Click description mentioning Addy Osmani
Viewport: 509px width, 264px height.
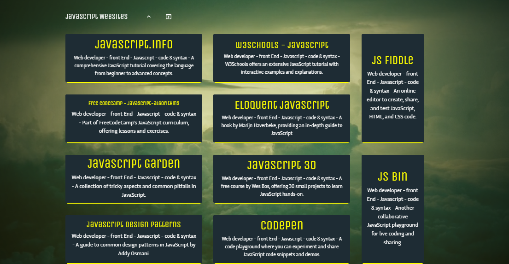point(134,245)
